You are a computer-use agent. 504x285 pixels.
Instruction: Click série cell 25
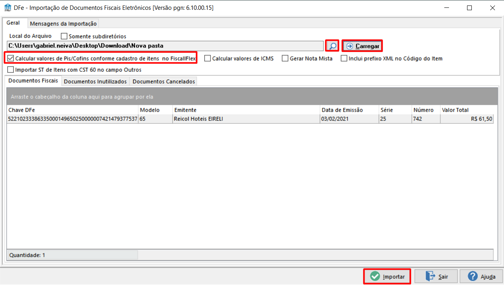395,119
